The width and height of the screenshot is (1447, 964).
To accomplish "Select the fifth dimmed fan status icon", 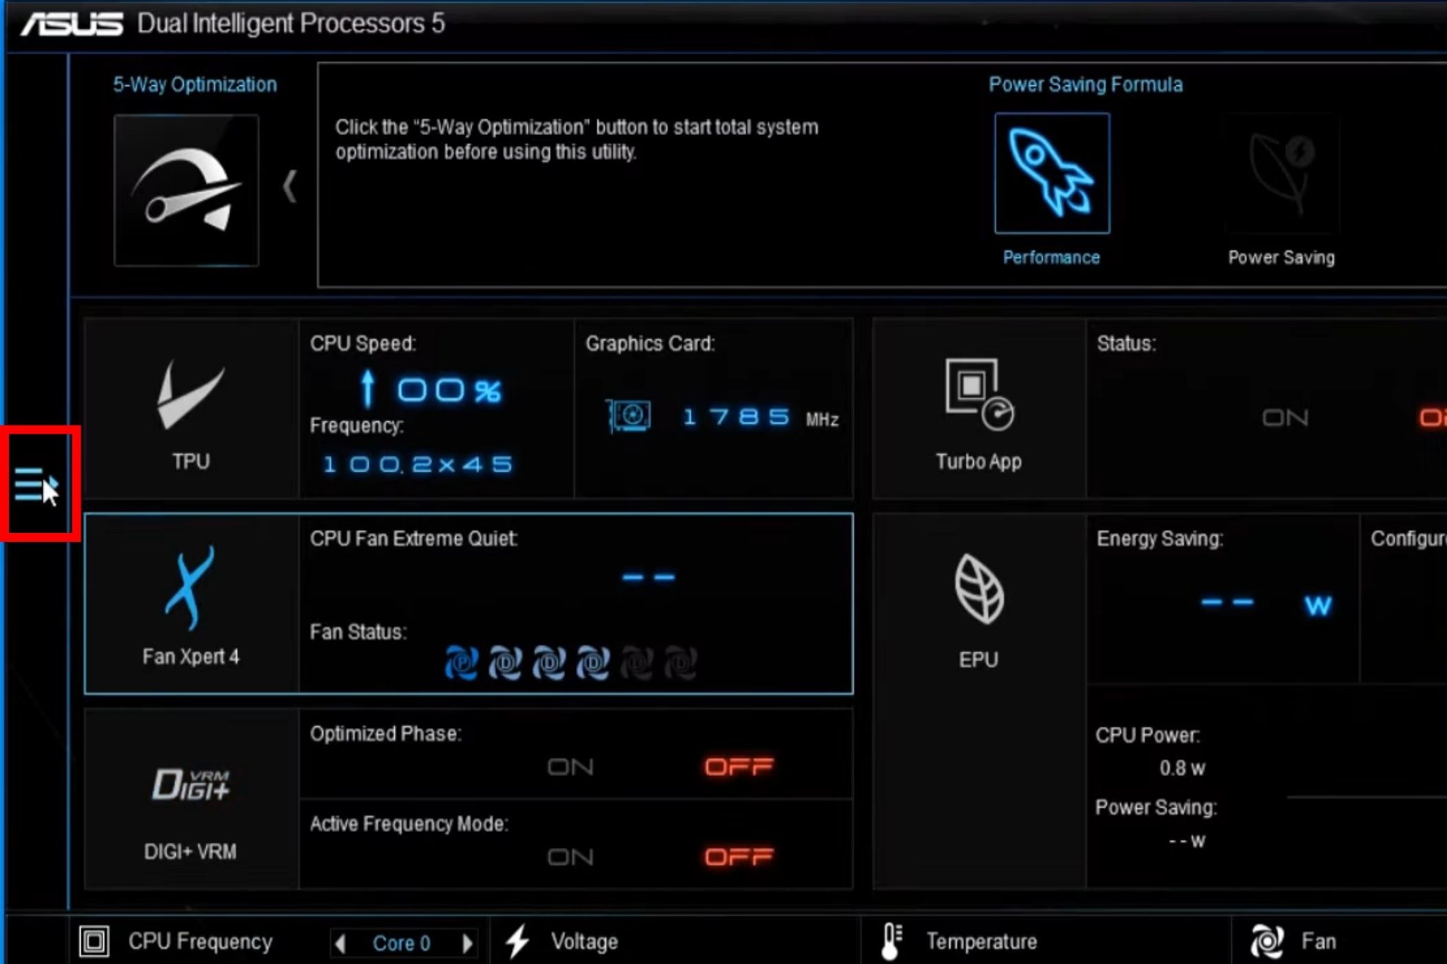I will tap(637, 662).
